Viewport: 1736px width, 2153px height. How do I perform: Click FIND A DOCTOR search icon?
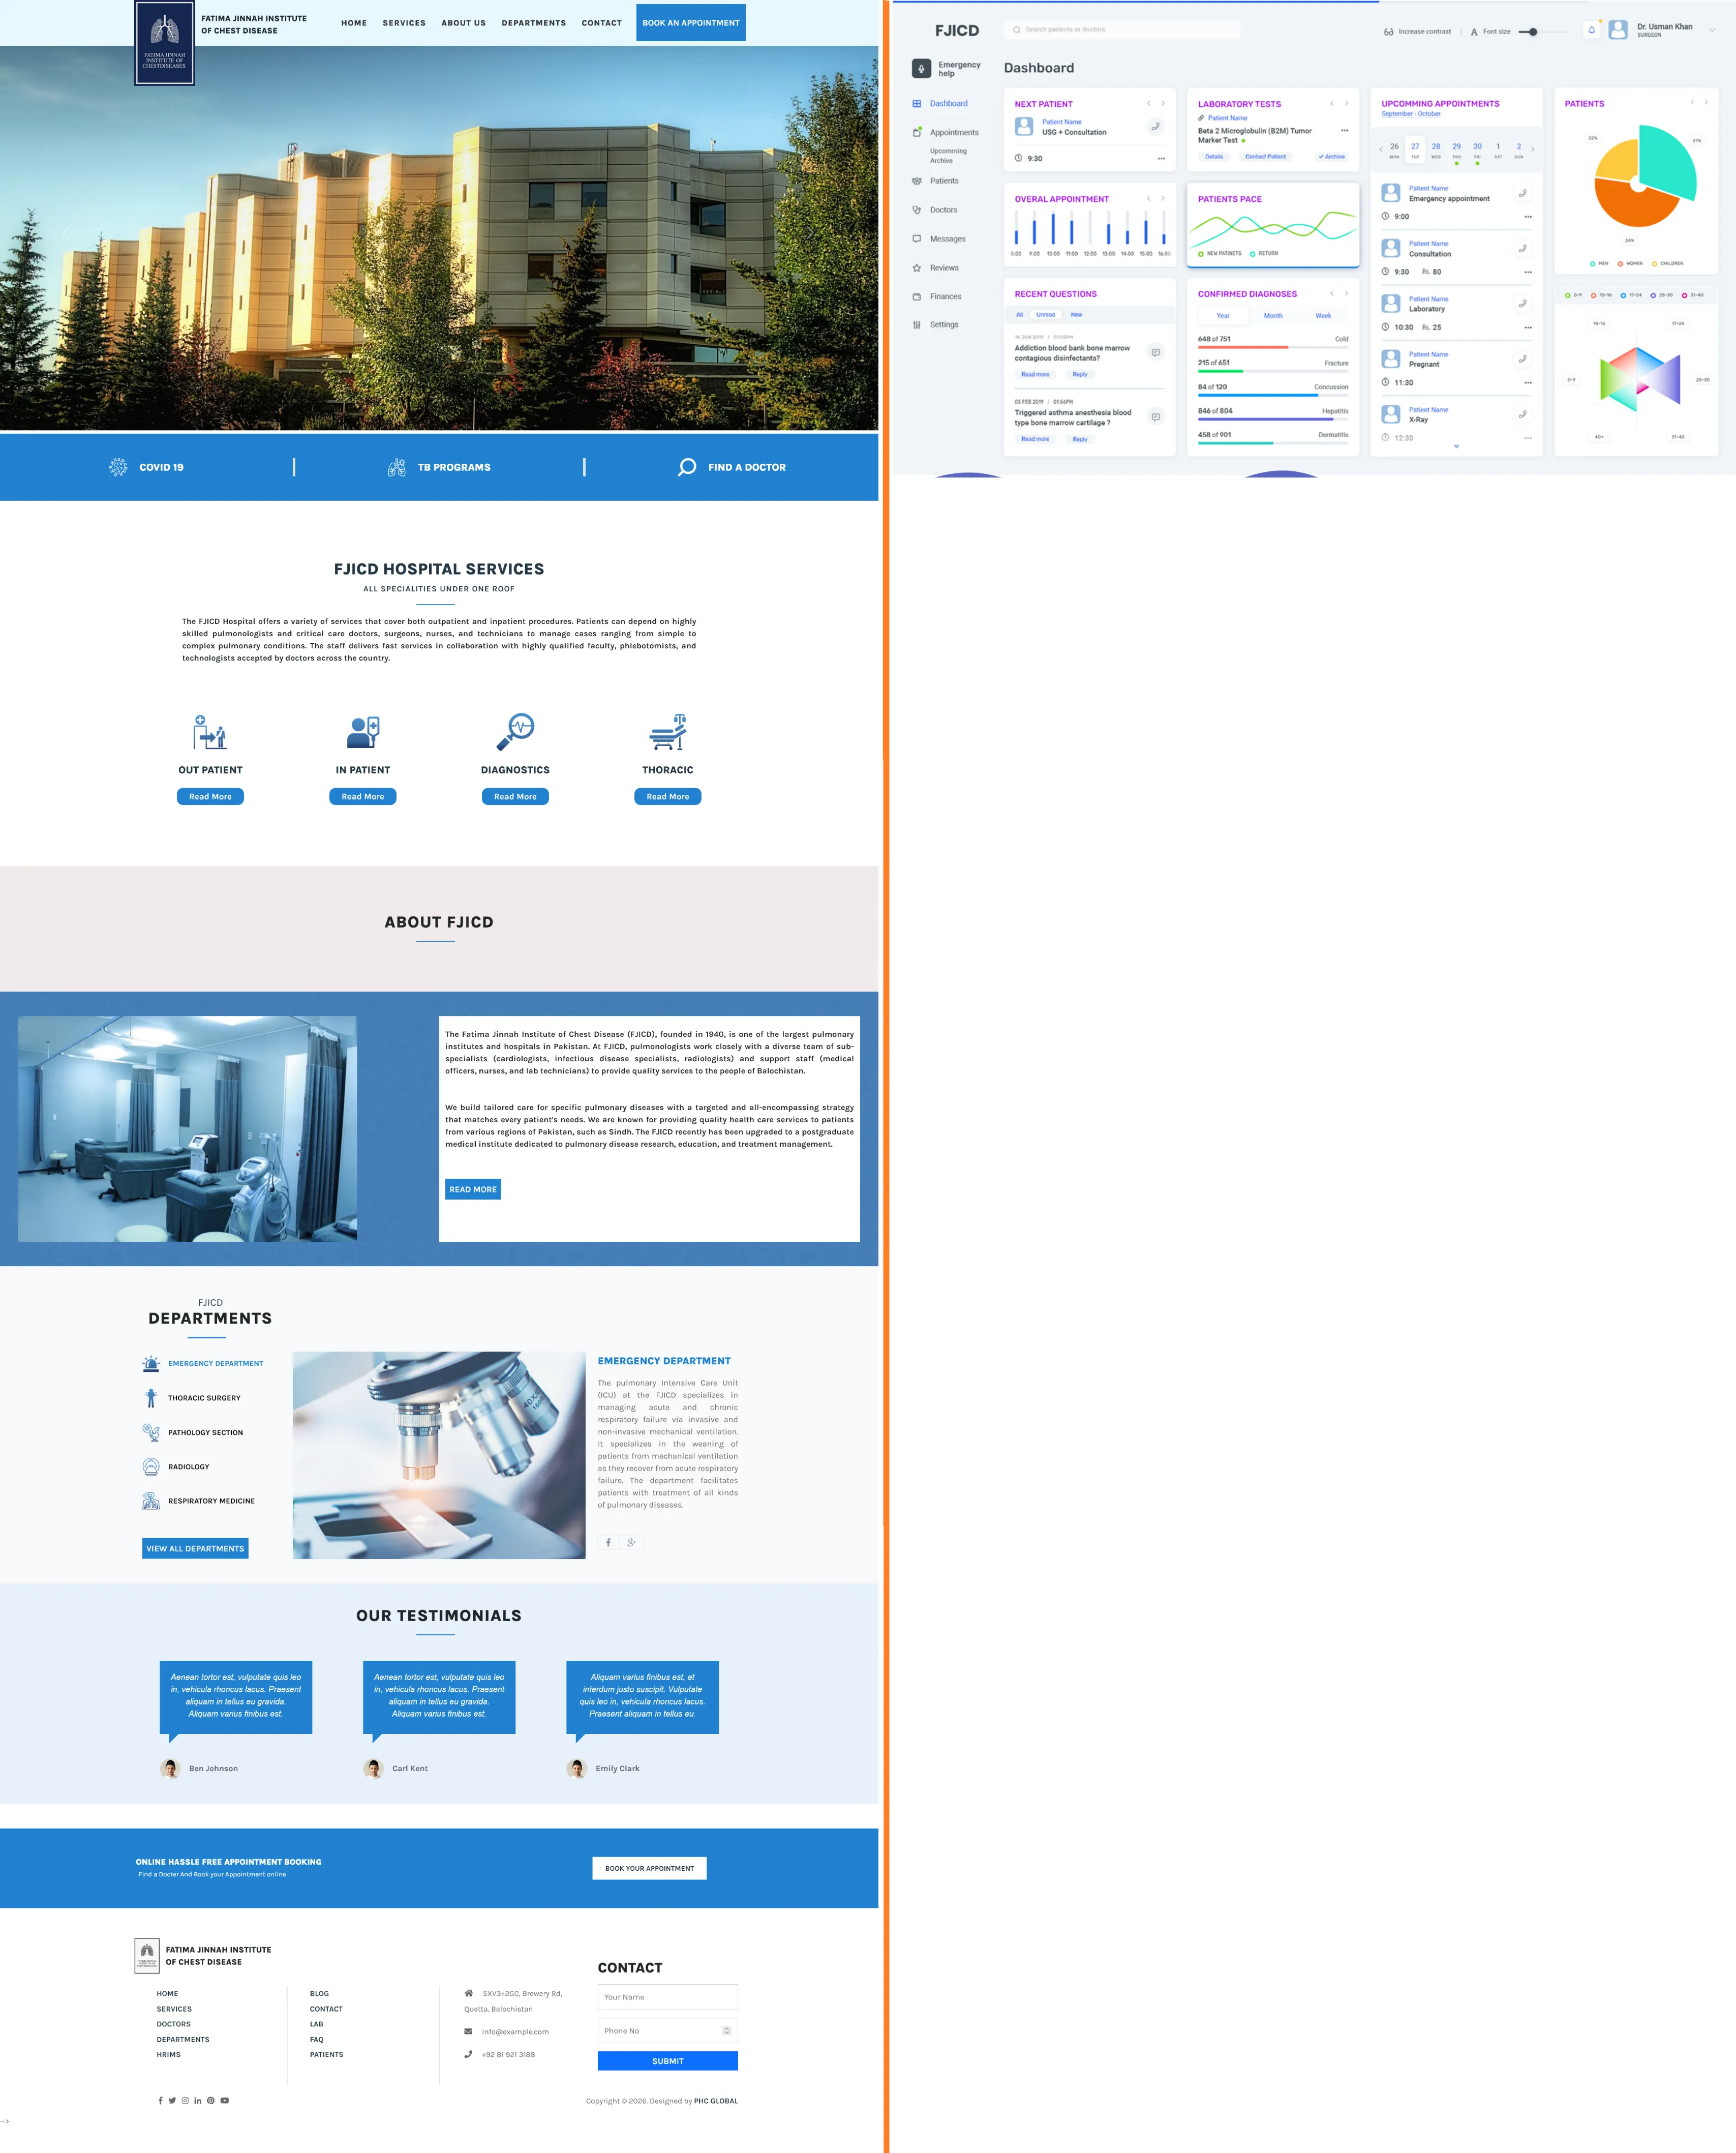tap(687, 467)
